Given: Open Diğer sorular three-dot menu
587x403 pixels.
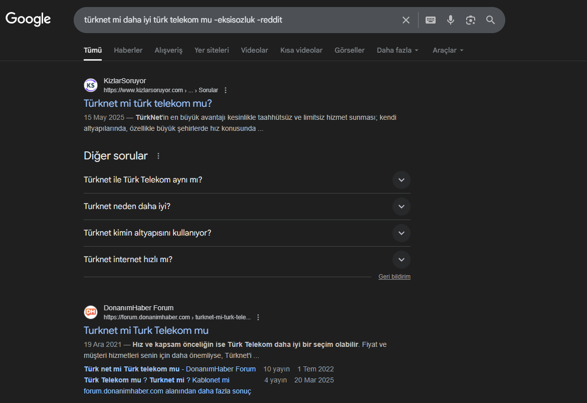Looking at the screenshot, I should tap(158, 156).
